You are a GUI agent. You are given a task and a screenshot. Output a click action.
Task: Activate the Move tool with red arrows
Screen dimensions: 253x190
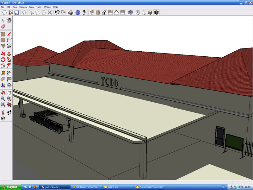pyautogui.click(x=3, y=54)
